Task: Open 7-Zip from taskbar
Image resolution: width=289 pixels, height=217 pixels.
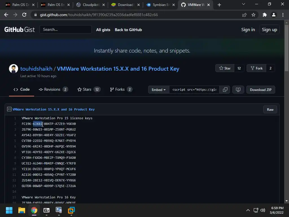Action: 47,210
